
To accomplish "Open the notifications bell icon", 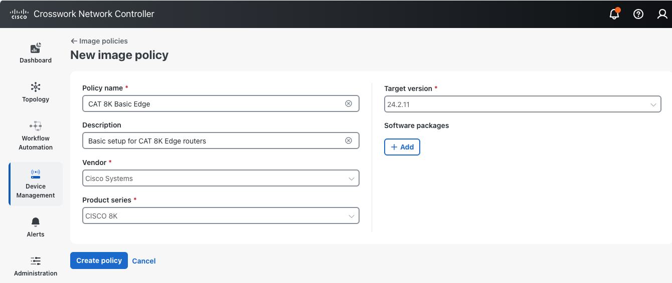I will pos(614,14).
